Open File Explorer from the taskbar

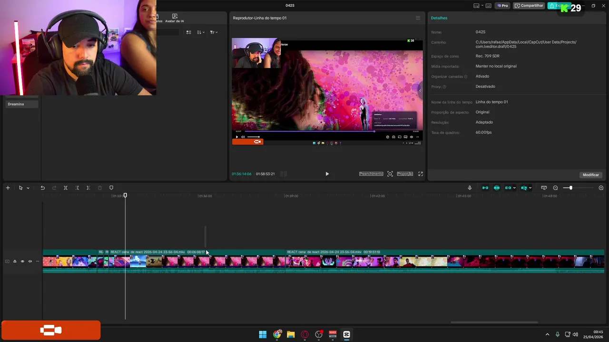click(x=291, y=334)
